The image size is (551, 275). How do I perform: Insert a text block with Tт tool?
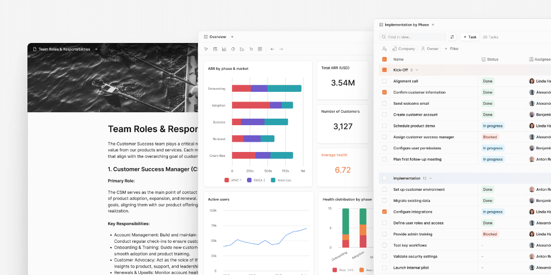tap(251, 49)
